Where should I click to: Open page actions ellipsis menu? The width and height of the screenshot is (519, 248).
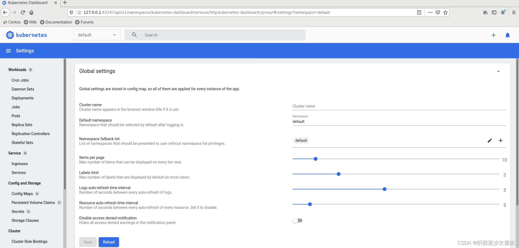tap(430, 12)
